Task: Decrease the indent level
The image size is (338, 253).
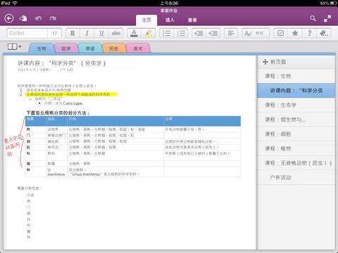Action: 199,33
